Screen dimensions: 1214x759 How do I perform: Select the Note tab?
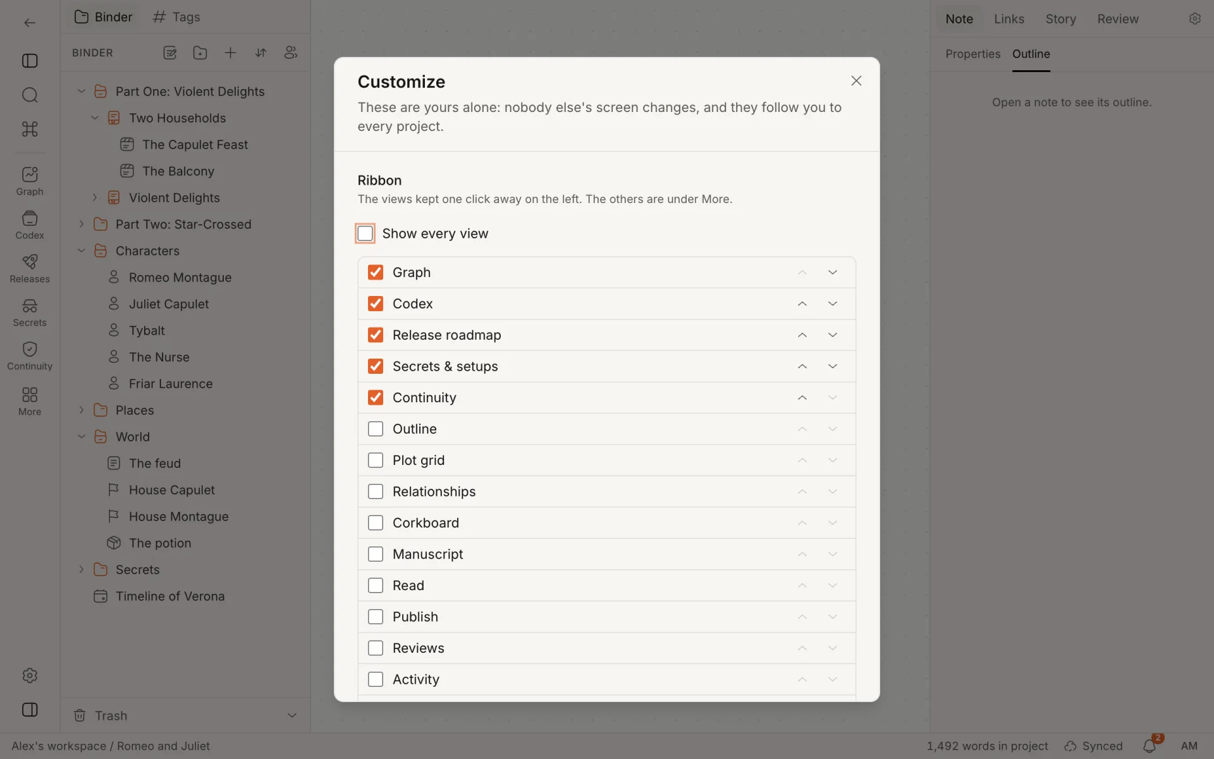[x=959, y=19]
